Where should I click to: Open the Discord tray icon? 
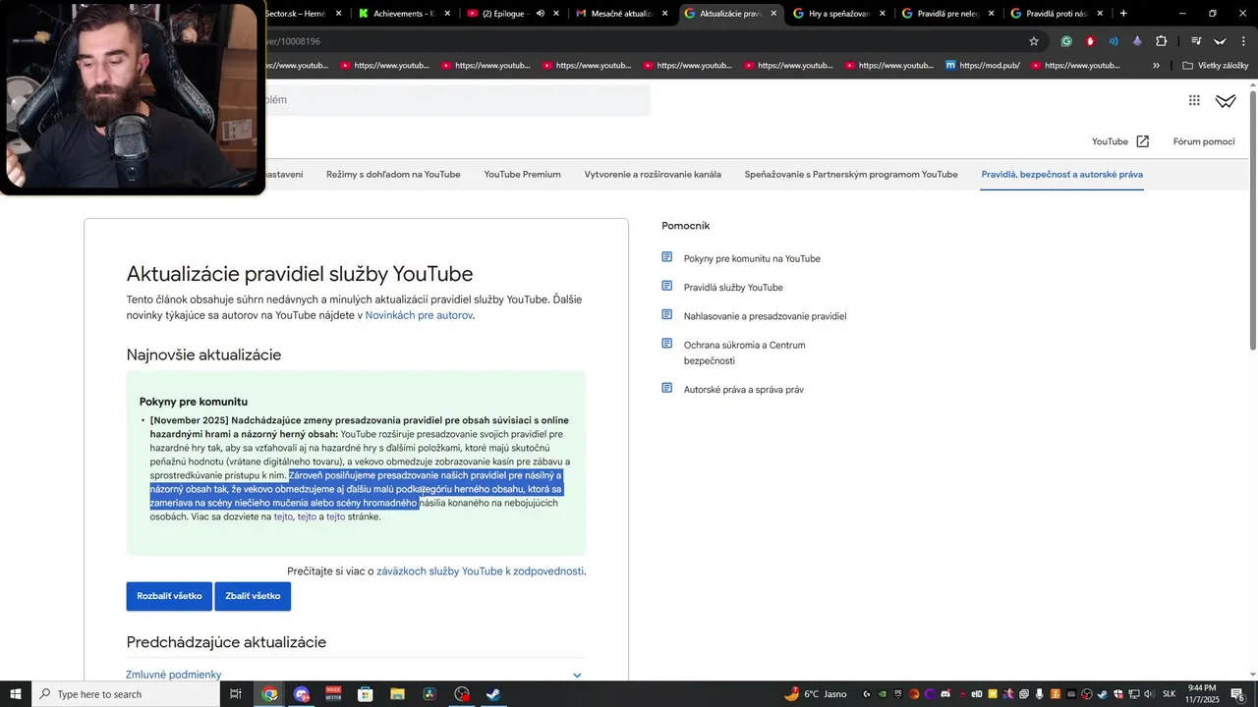click(x=946, y=694)
